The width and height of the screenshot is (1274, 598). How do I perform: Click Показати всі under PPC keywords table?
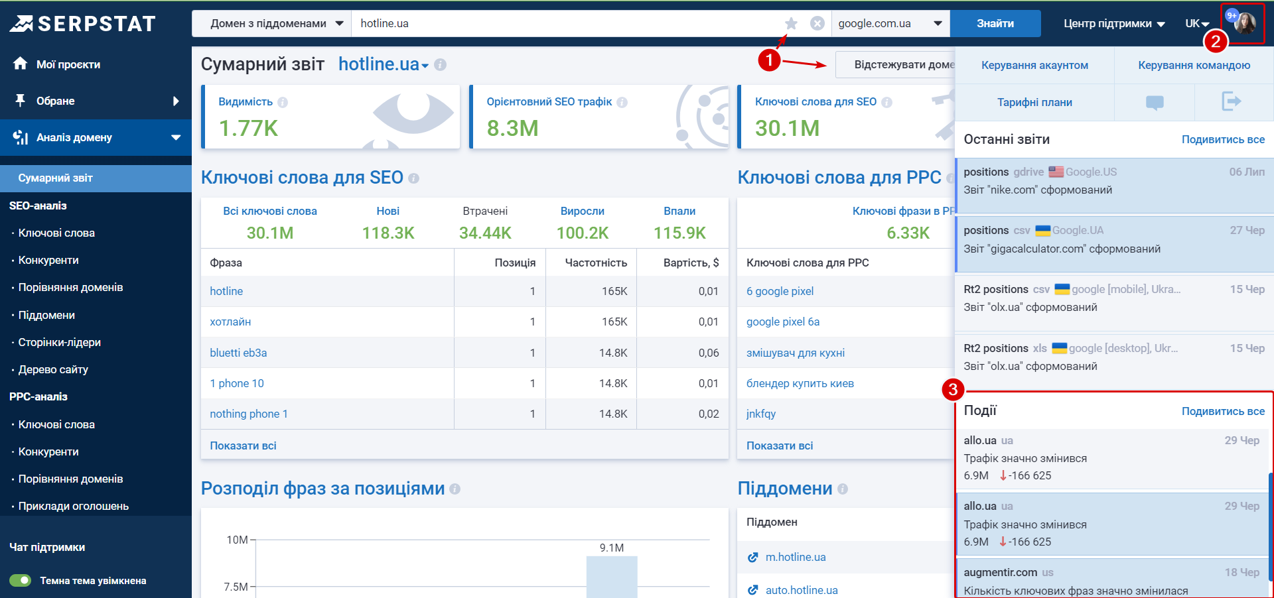click(780, 446)
